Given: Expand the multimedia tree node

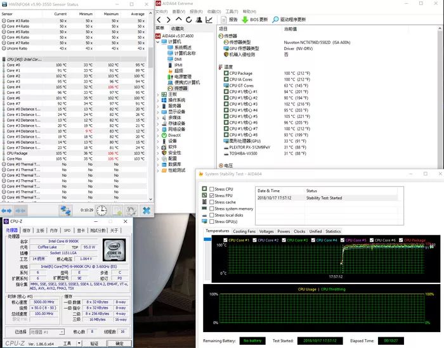Looking at the screenshot, I should [158, 118].
